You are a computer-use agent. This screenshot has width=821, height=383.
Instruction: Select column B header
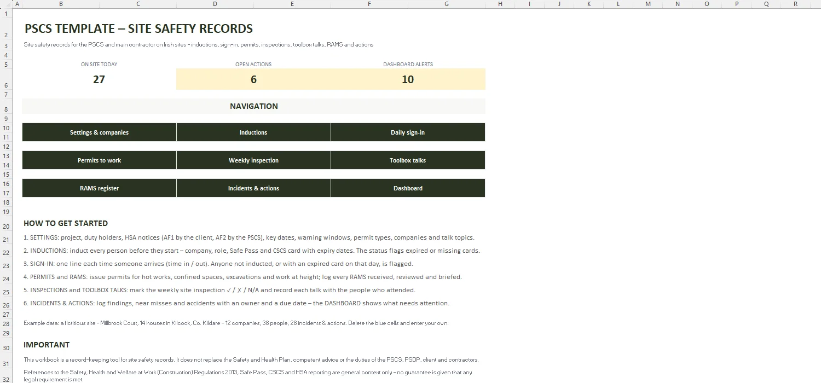[x=61, y=4]
